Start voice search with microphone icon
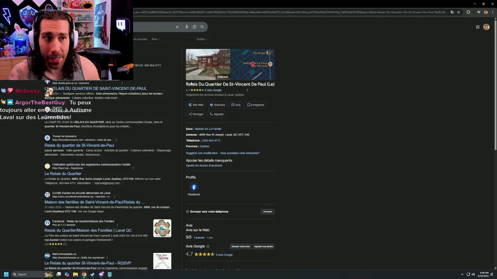The image size is (497, 279). [187, 27]
